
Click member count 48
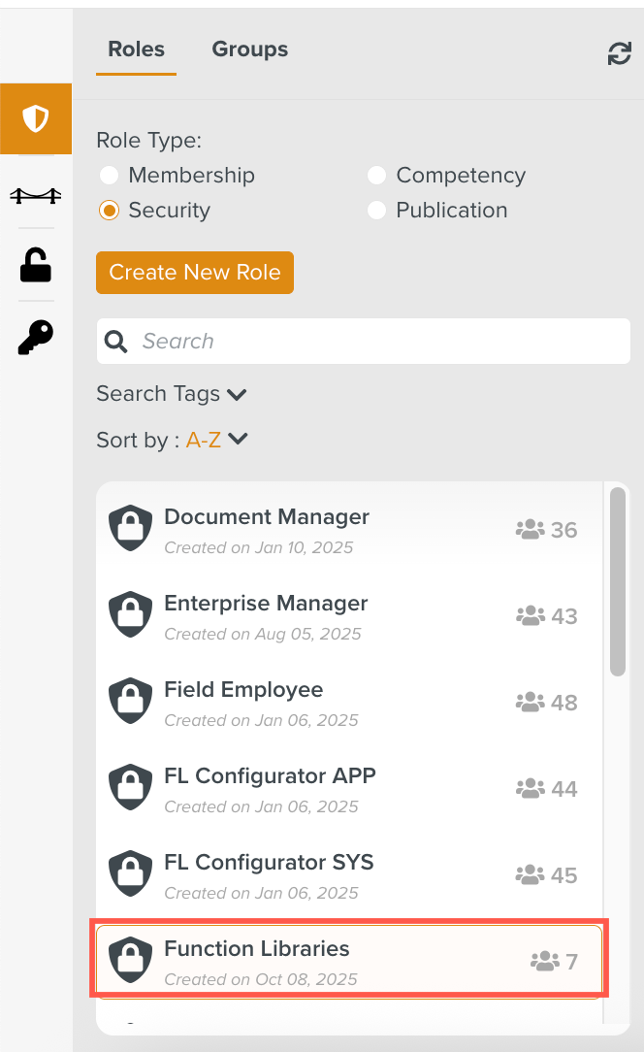click(564, 703)
